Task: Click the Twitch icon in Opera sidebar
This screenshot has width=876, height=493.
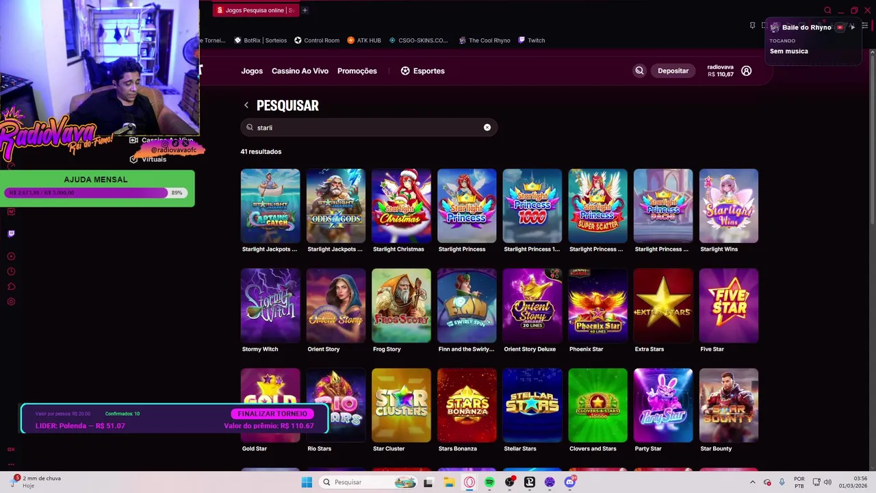Action: pos(11,233)
